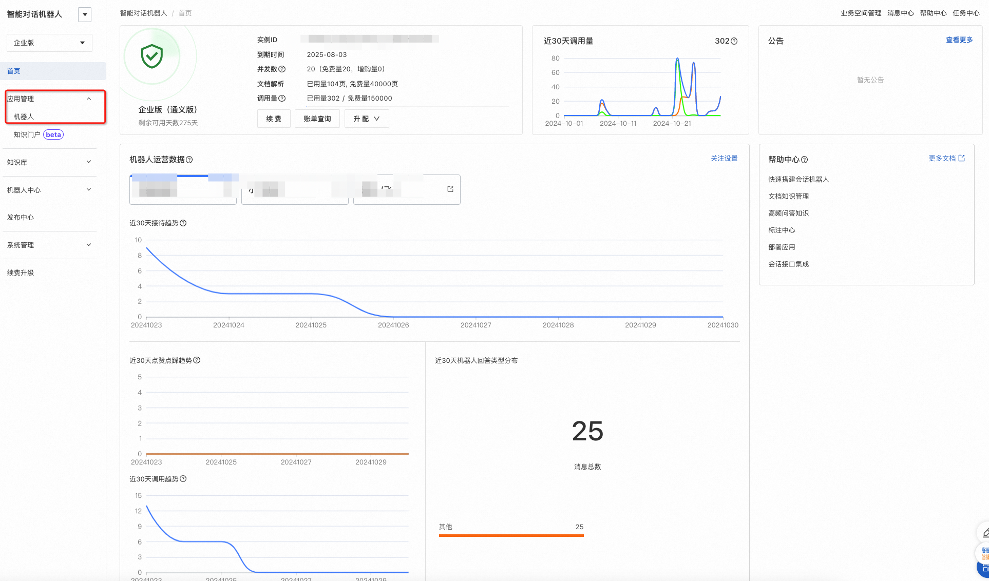Image resolution: width=989 pixels, height=581 pixels.
Task: Select the first robot data card
Action: (x=183, y=189)
